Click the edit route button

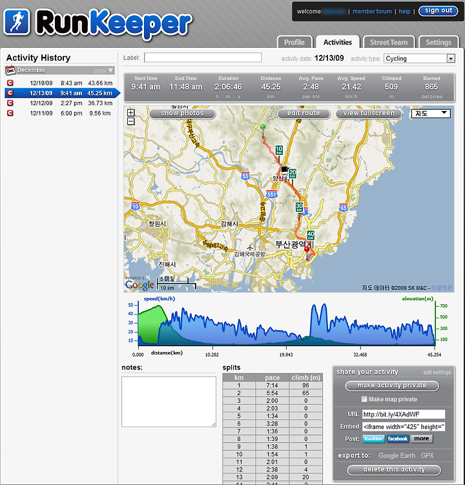pos(304,114)
